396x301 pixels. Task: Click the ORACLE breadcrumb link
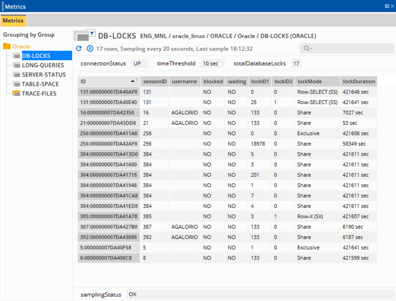pyautogui.click(x=221, y=36)
